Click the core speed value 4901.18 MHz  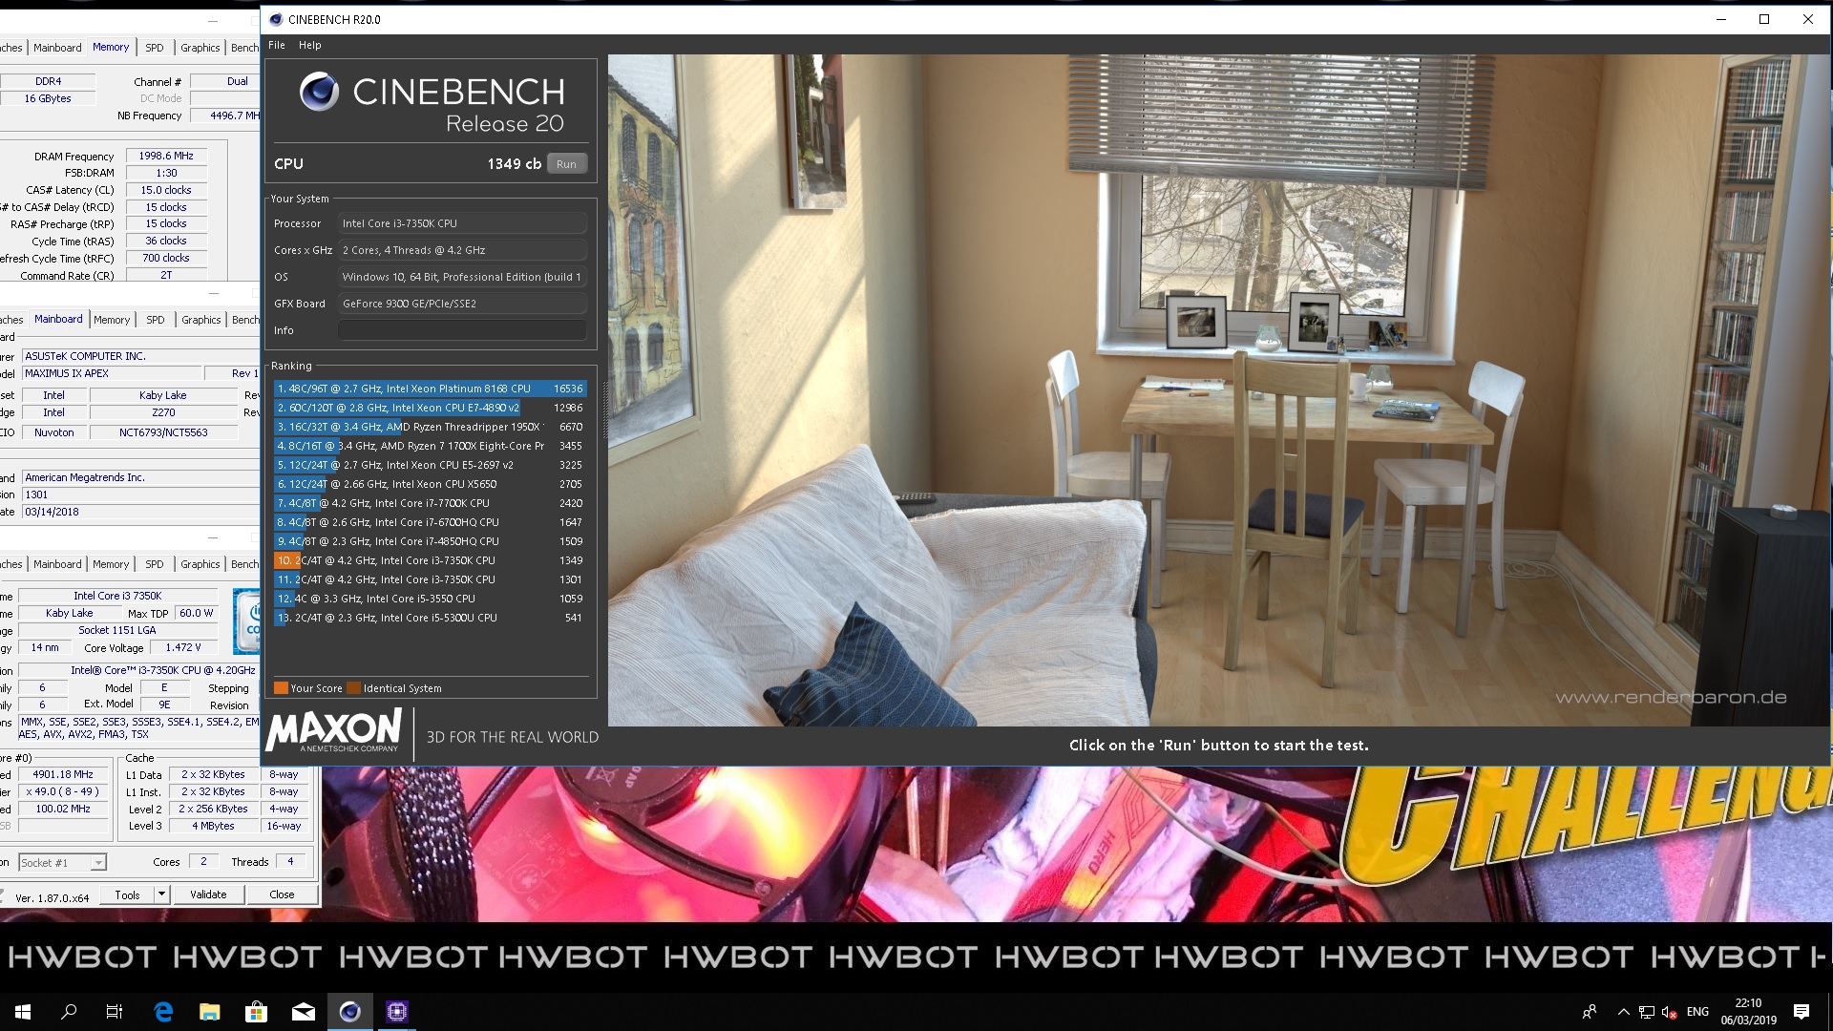point(63,774)
